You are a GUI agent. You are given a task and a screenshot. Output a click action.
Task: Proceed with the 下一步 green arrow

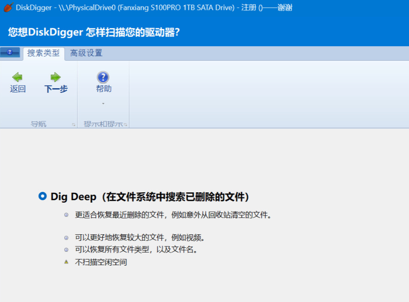pos(55,77)
